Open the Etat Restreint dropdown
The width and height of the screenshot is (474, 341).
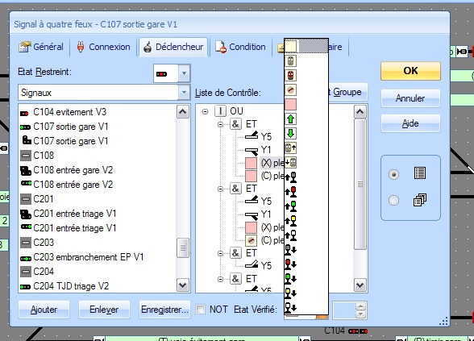[184, 73]
